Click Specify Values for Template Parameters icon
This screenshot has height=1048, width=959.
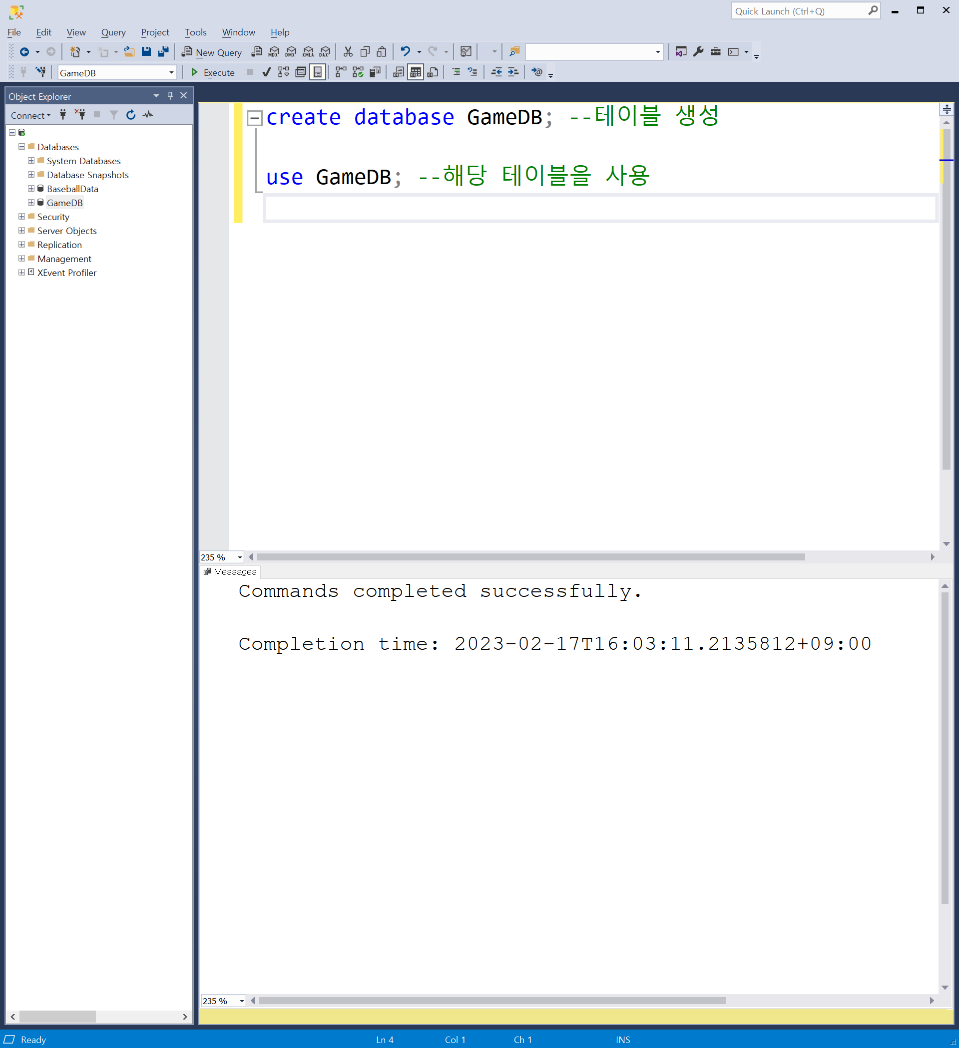point(537,72)
